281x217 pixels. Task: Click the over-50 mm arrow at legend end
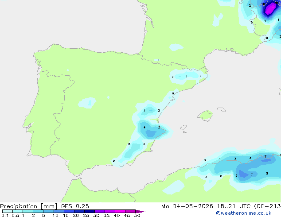pos(140,211)
